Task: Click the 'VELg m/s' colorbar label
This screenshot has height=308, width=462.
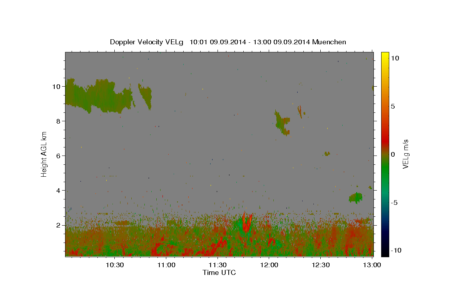Action: (405, 154)
